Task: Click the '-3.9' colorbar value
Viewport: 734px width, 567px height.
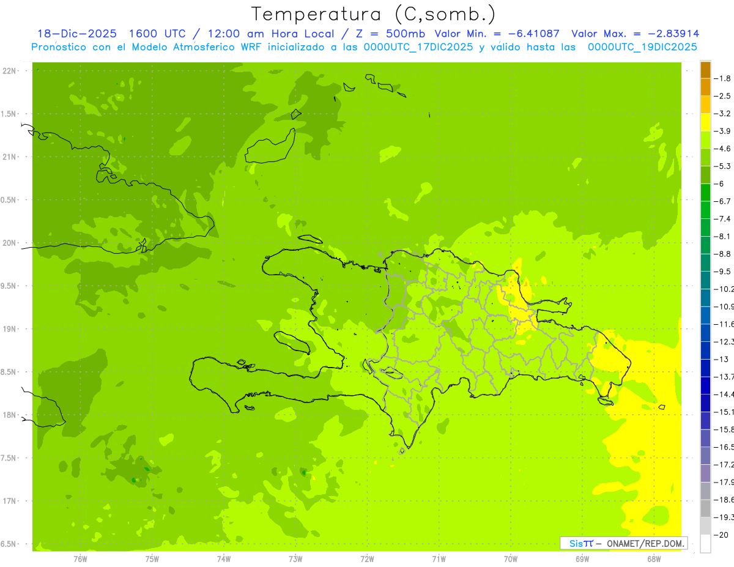Action: coord(723,131)
